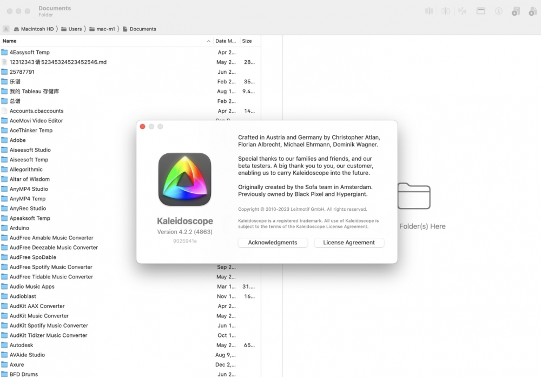This screenshot has height=377, width=541.
Task: Click the folder icon beside Autodesk
Action: (4, 345)
